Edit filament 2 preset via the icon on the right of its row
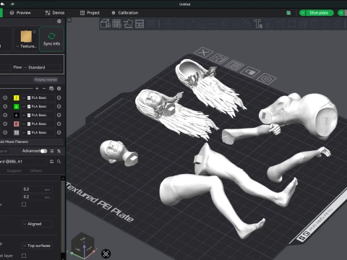Screen dimensions: 347x260 click(59, 97)
